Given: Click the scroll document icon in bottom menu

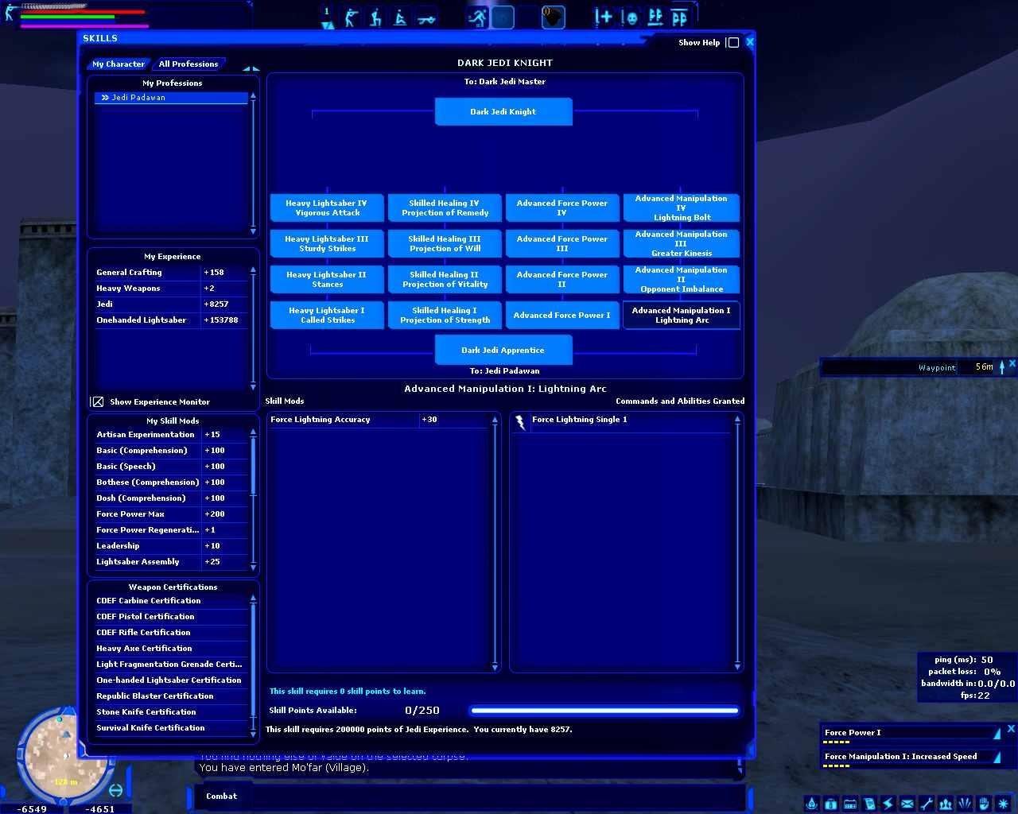Looking at the screenshot, I should 869,804.
